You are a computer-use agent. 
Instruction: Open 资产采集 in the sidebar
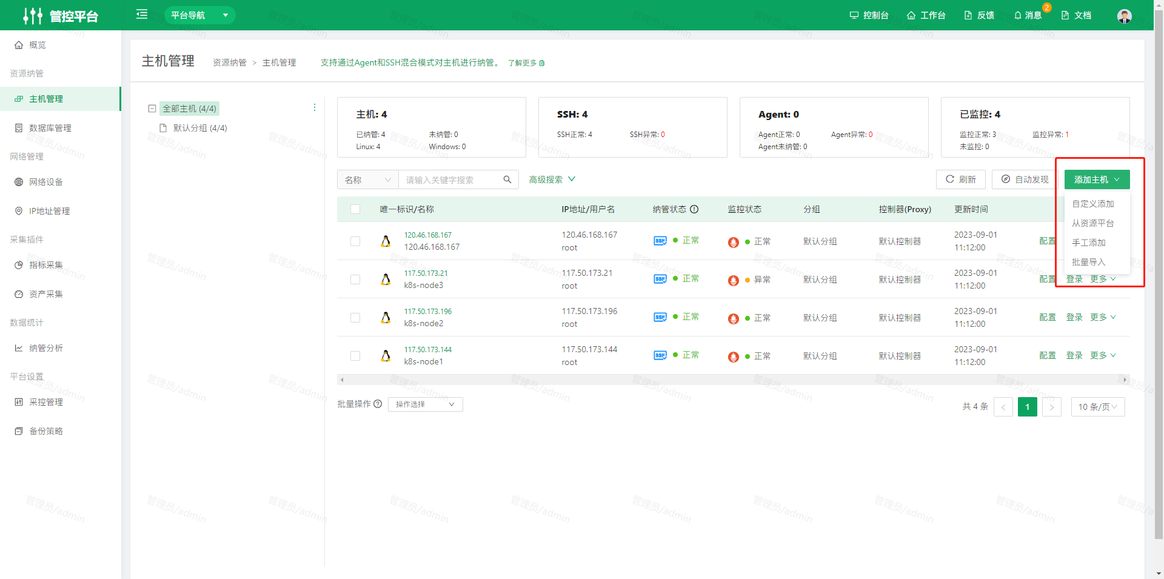pos(60,294)
